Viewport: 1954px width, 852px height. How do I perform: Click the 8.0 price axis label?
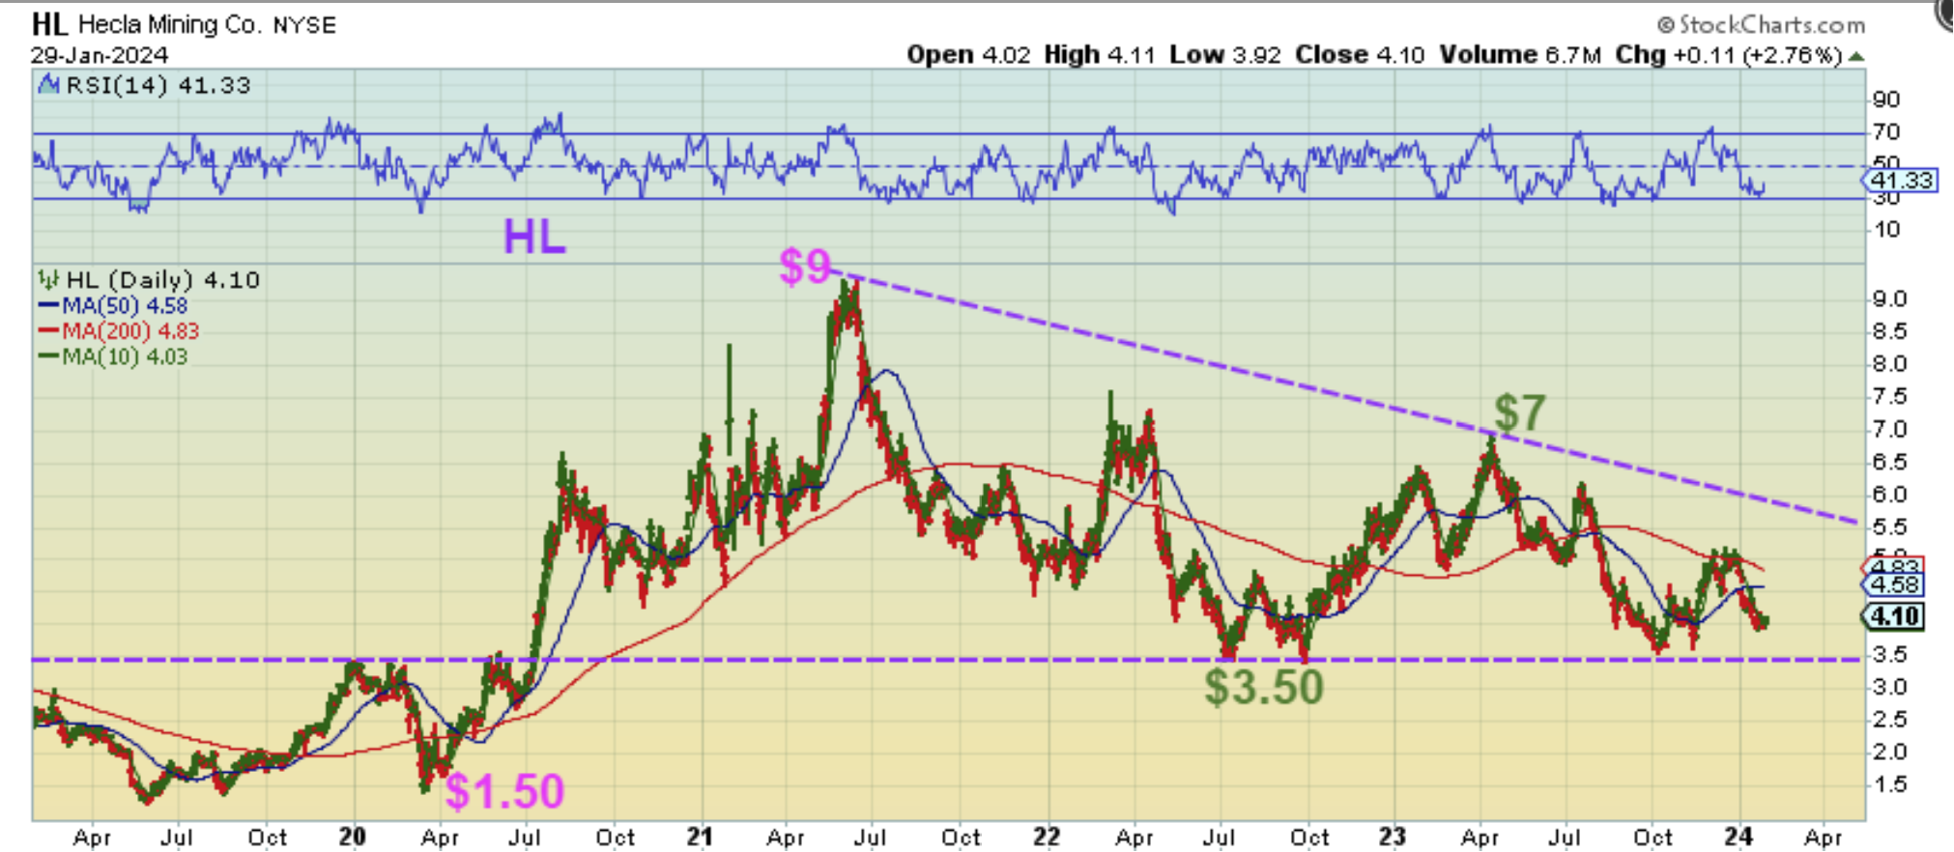tap(1889, 364)
